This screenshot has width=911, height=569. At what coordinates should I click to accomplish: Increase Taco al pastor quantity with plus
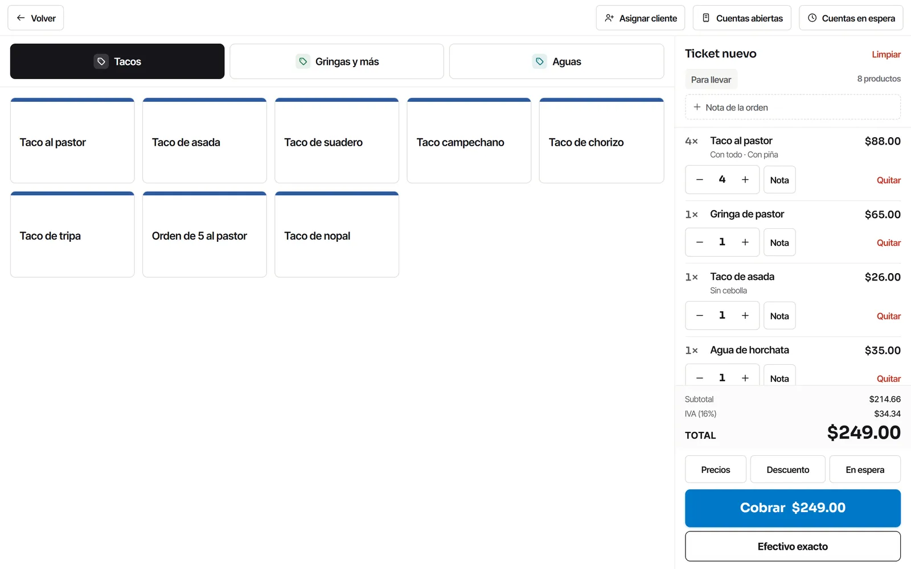pyautogui.click(x=745, y=180)
